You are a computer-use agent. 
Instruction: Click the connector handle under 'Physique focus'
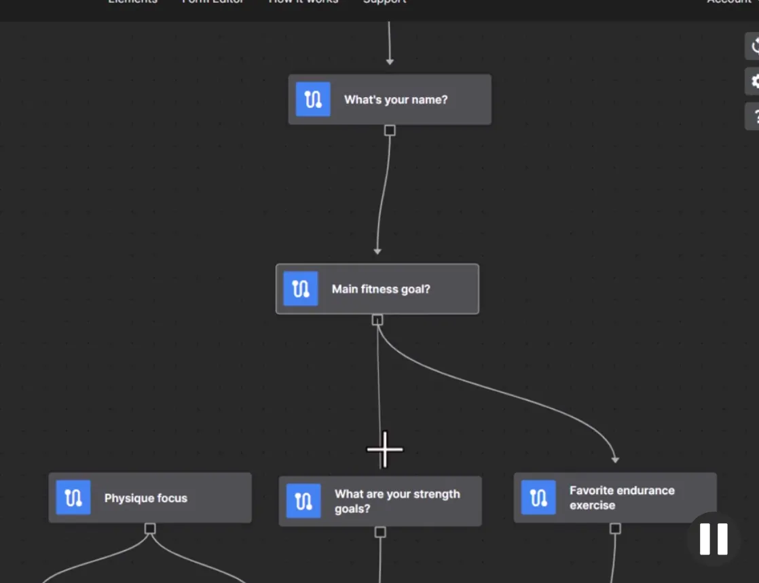(149, 527)
